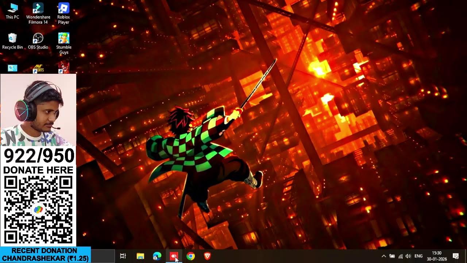This screenshot has width=467, height=263.
Task: Select the Stumble Guys desktop shortcut
Action: [63, 43]
